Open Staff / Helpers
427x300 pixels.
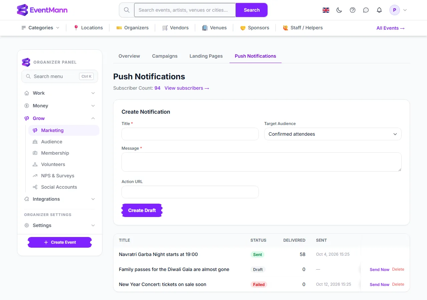tap(303, 28)
